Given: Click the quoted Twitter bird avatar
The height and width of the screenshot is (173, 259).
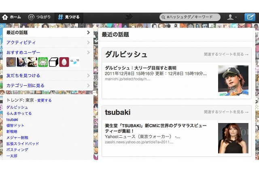Looking at the screenshot, I should (x=74, y=62).
